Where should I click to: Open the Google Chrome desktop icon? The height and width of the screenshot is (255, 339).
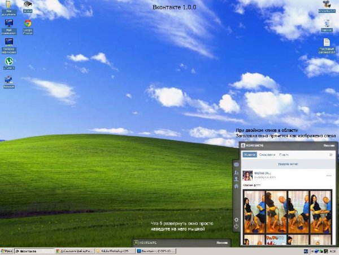click(x=28, y=27)
